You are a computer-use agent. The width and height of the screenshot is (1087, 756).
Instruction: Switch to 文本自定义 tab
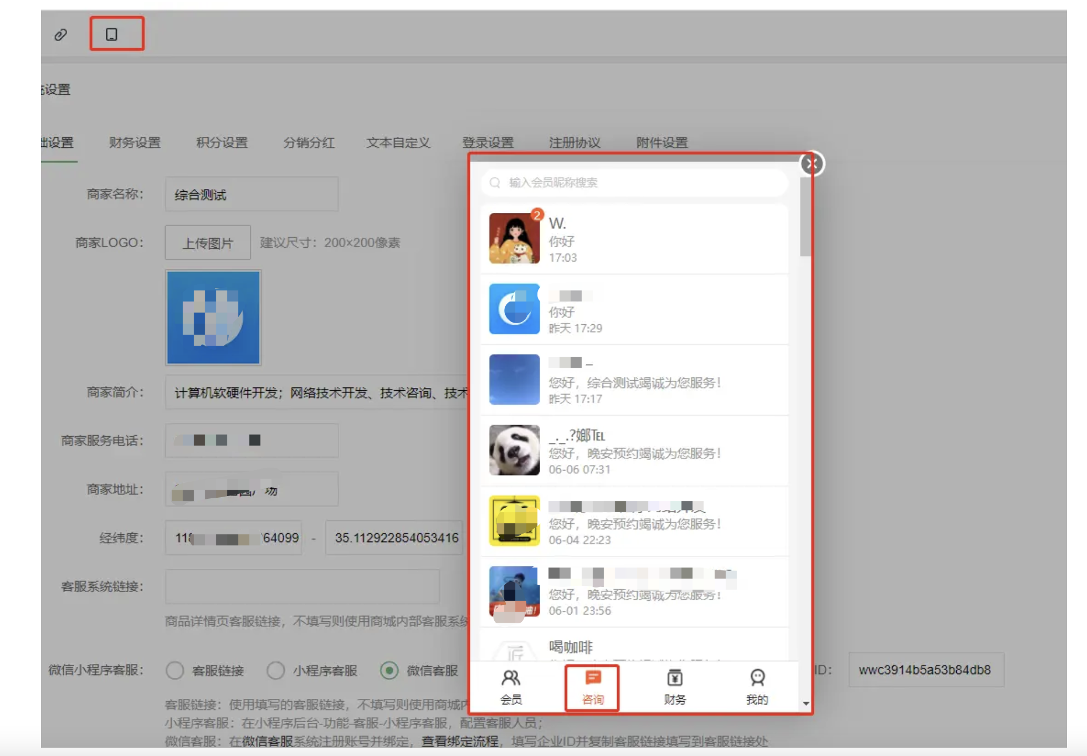pos(398,142)
